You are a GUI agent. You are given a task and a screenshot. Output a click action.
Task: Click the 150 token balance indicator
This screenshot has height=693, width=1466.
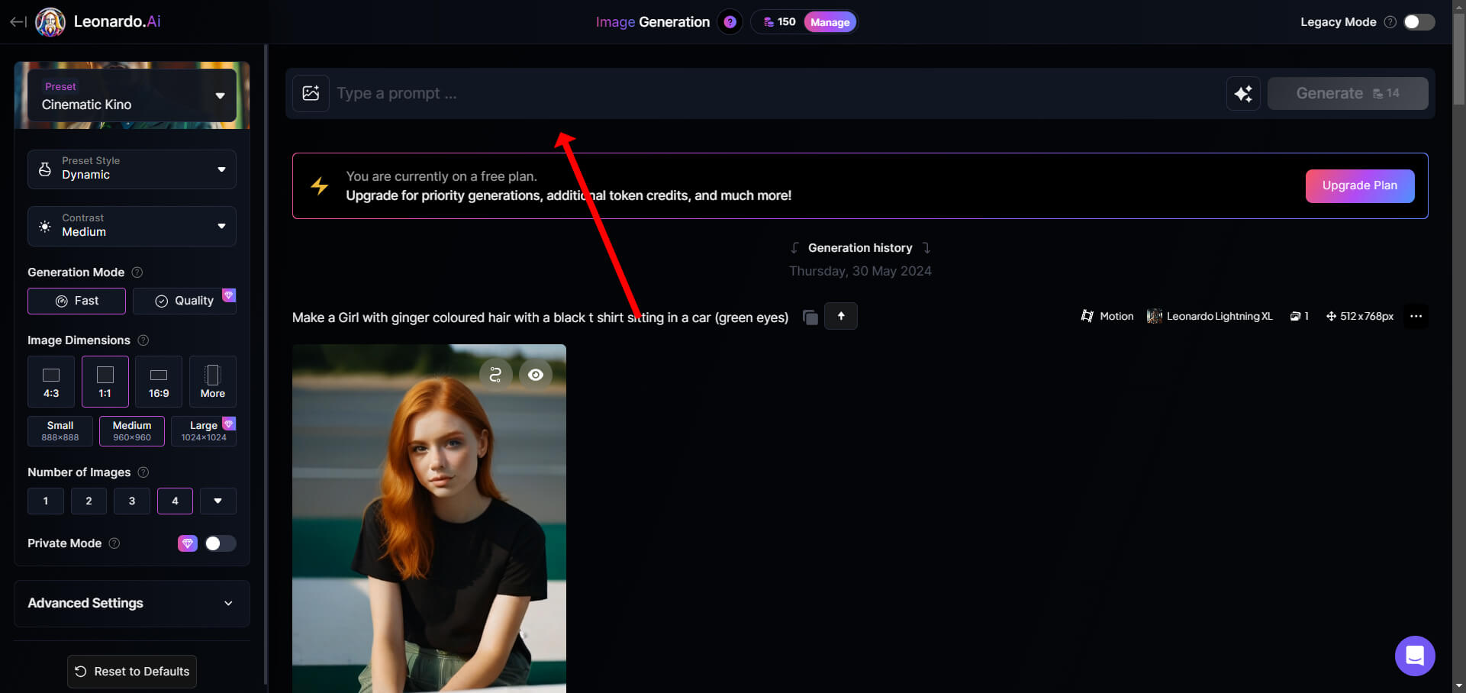(779, 22)
